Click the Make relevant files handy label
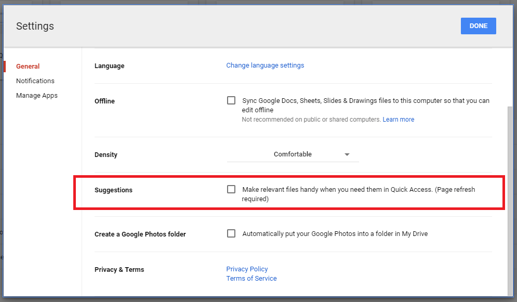The height and width of the screenshot is (302, 517). point(359,194)
